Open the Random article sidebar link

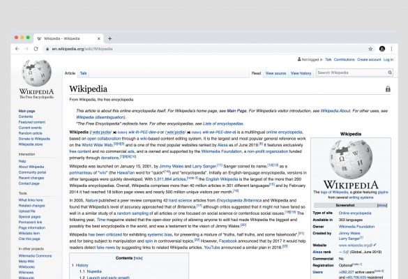click(30, 133)
